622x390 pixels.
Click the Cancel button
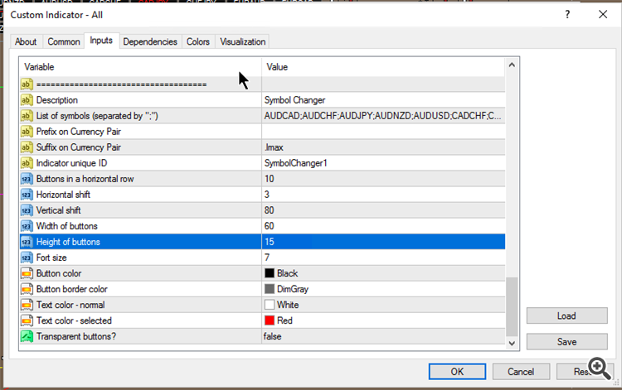(x=521, y=372)
